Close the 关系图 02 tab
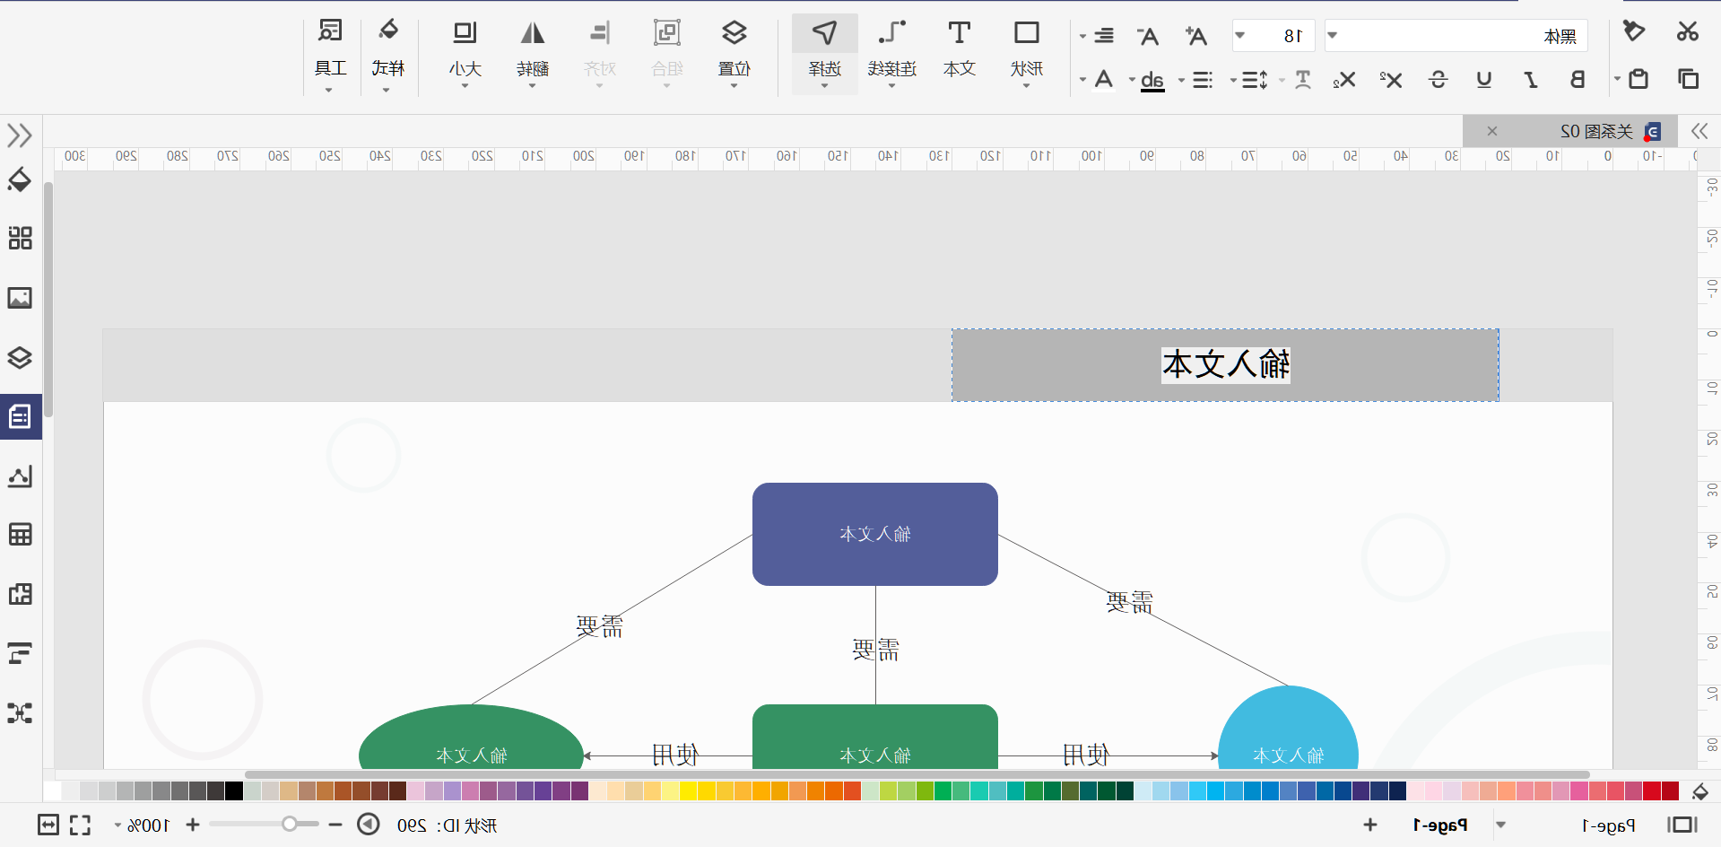1721x847 pixels. pos(1492,131)
